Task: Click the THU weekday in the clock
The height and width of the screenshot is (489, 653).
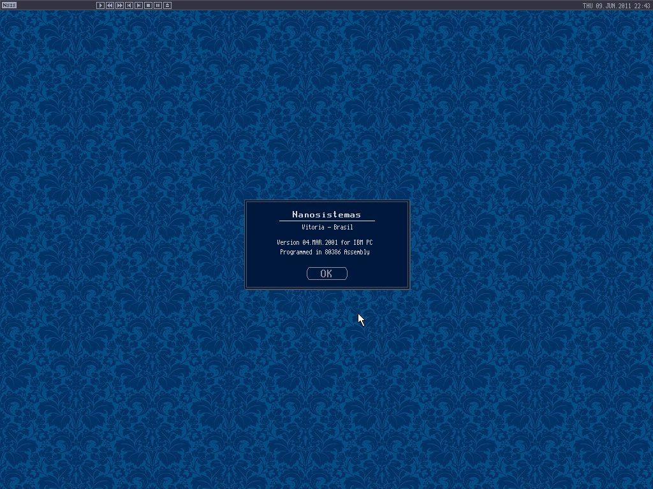Action: click(x=588, y=6)
